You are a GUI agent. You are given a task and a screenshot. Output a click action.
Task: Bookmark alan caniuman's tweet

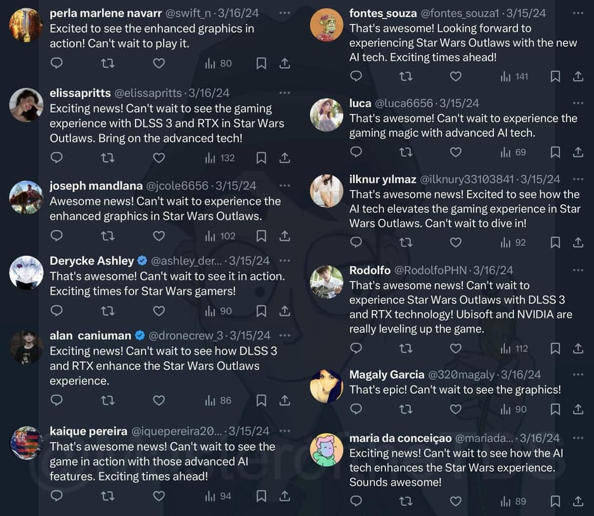click(x=261, y=400)
